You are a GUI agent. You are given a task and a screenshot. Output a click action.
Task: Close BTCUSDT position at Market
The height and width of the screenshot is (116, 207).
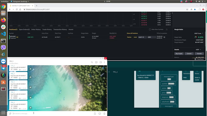click(x=129, y=37)
